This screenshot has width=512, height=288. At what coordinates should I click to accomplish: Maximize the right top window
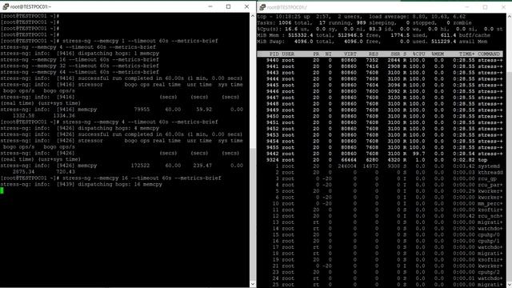click(486, 7)
